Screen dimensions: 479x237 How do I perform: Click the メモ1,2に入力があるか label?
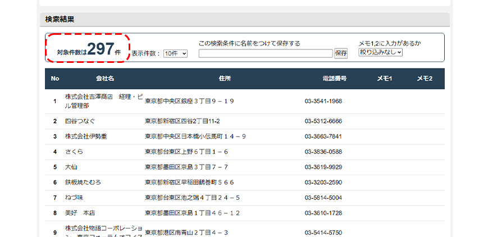tap(390, 44)
